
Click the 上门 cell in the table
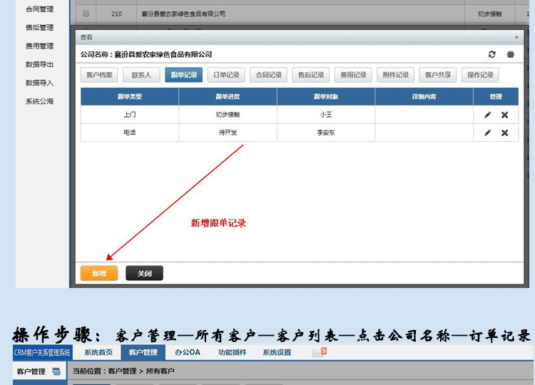pyautogui.click(x=130, y=115)
